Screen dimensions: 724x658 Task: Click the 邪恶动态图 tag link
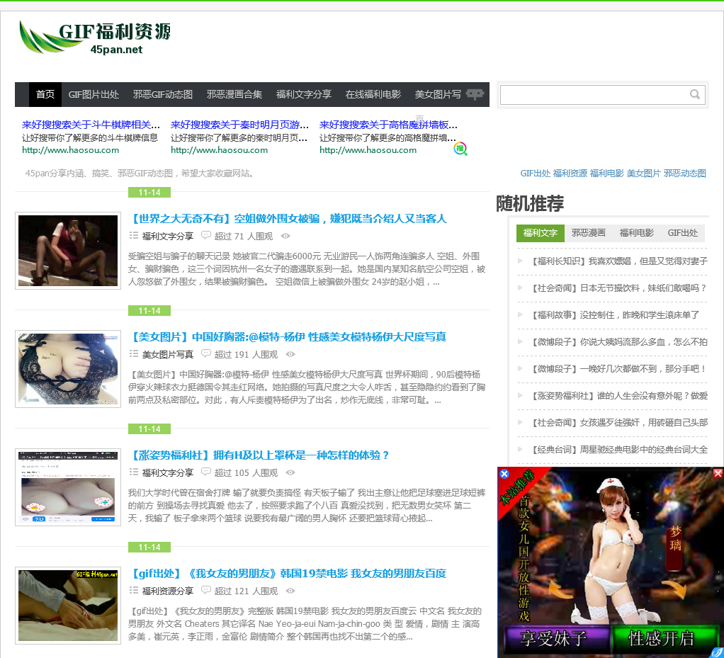pyautogui.click(x=685, y=173)
